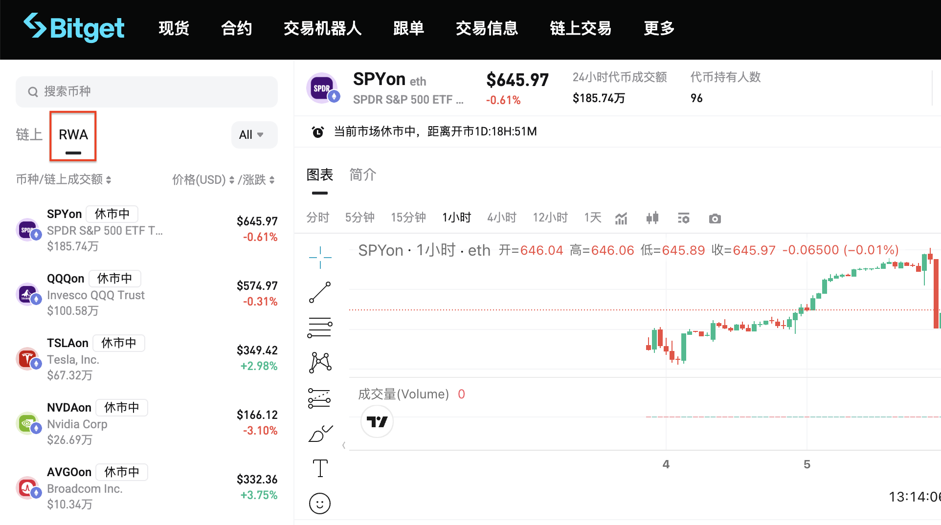Select the 12小时 interval
Screen dimensions: 941x525
tap(550, 218)
